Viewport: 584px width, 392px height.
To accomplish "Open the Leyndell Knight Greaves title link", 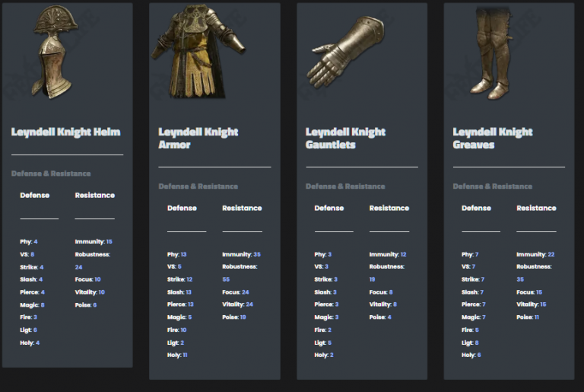I will [x=492, y=138].
